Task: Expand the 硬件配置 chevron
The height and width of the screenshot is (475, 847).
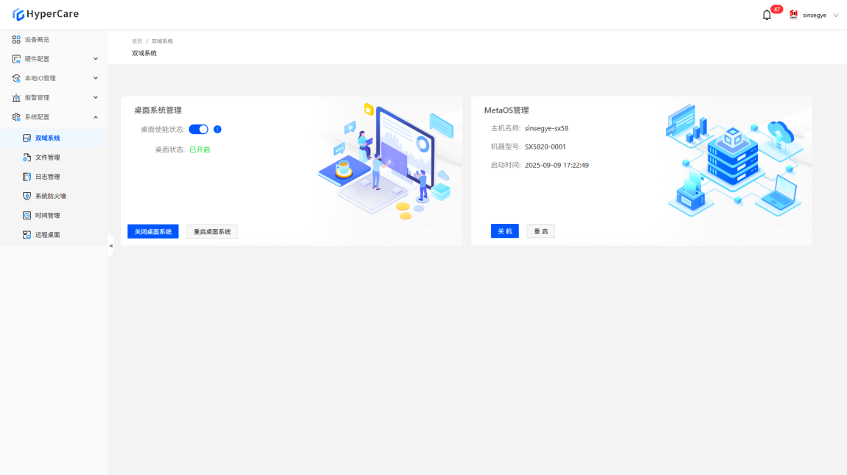Action: 96,59
